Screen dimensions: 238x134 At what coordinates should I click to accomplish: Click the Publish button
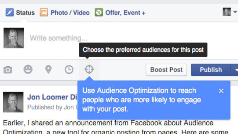(x=211, y=70)
